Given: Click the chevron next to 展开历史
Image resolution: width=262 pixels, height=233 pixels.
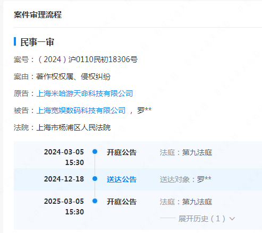Looking at the screenshot, I should tap(232, 219).
